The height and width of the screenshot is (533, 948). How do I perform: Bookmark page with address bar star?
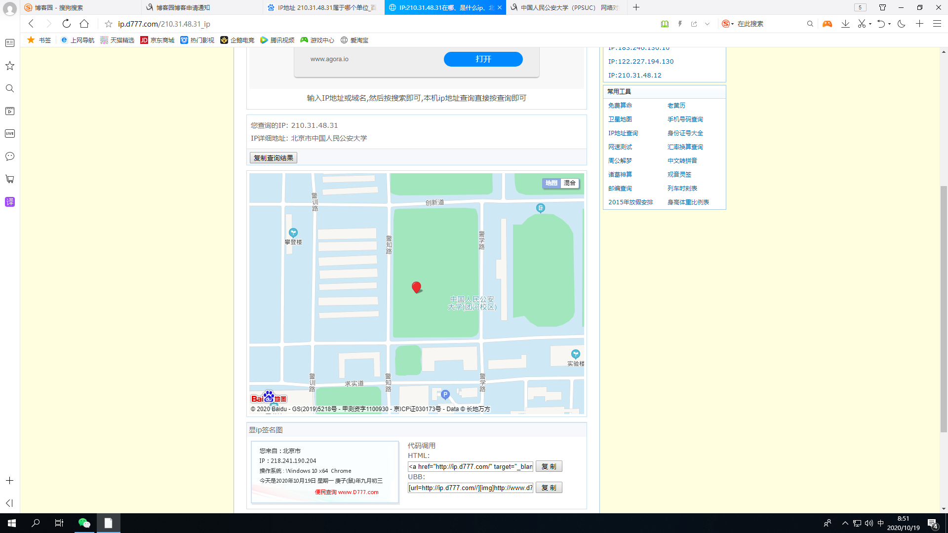tap(109, 24)
